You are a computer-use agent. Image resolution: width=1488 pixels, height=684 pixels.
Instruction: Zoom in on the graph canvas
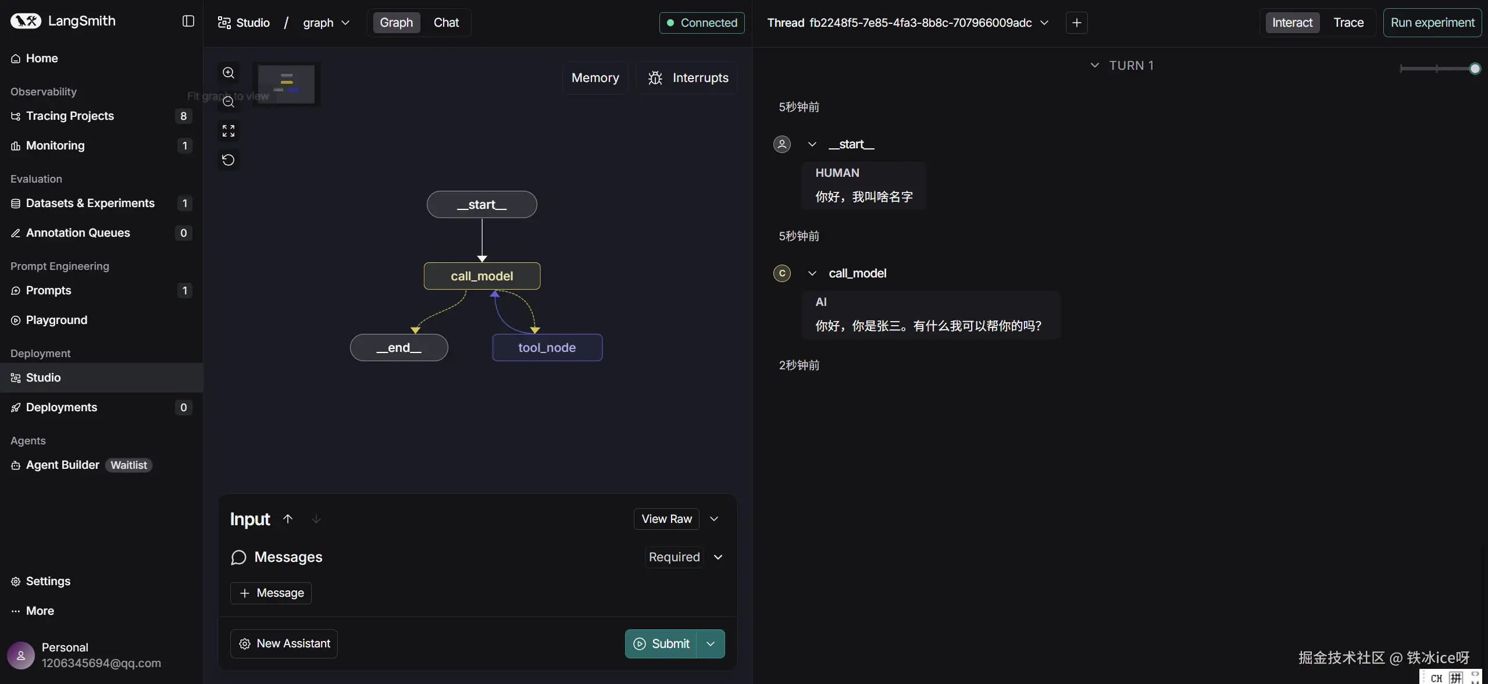point(229,73)
